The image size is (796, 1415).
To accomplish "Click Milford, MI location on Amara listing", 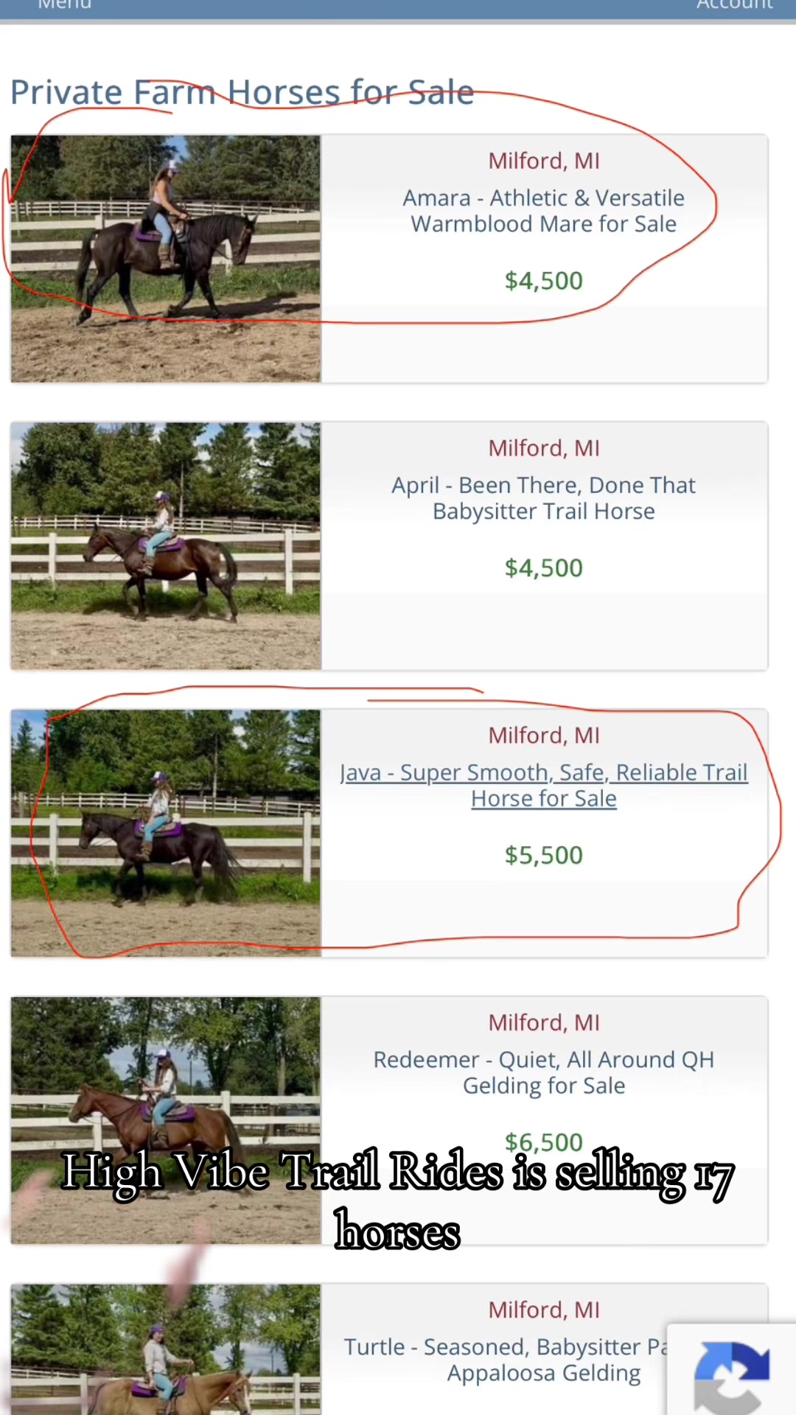I will [544, 161].
